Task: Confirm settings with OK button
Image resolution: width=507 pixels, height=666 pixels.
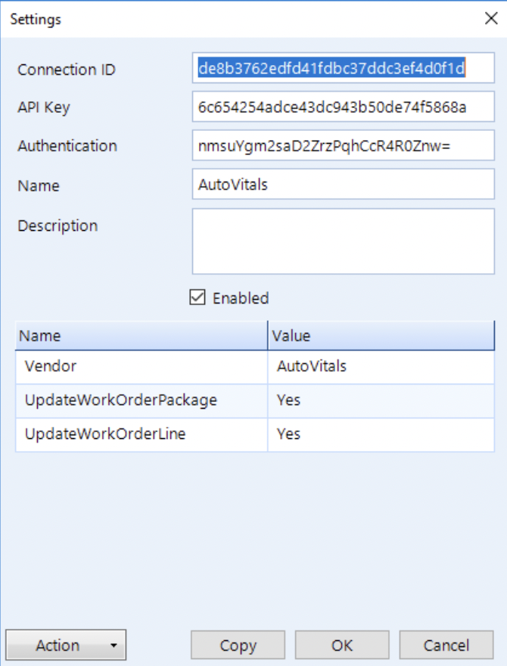Action: point(342,646)
